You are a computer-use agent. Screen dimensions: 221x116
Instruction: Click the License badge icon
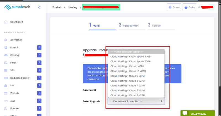[6, 109]
